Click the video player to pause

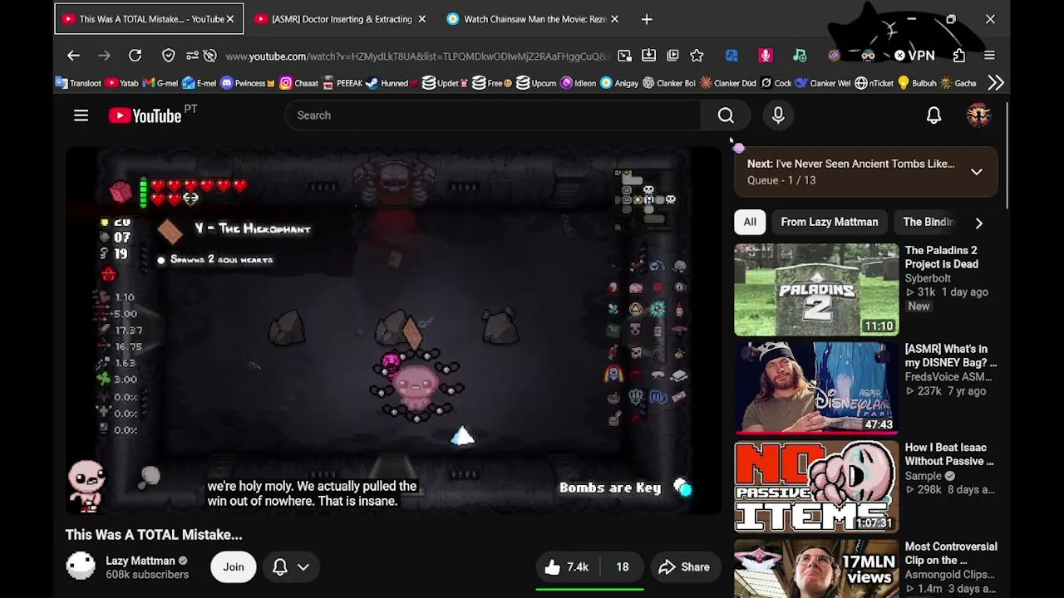pos(393,330)
